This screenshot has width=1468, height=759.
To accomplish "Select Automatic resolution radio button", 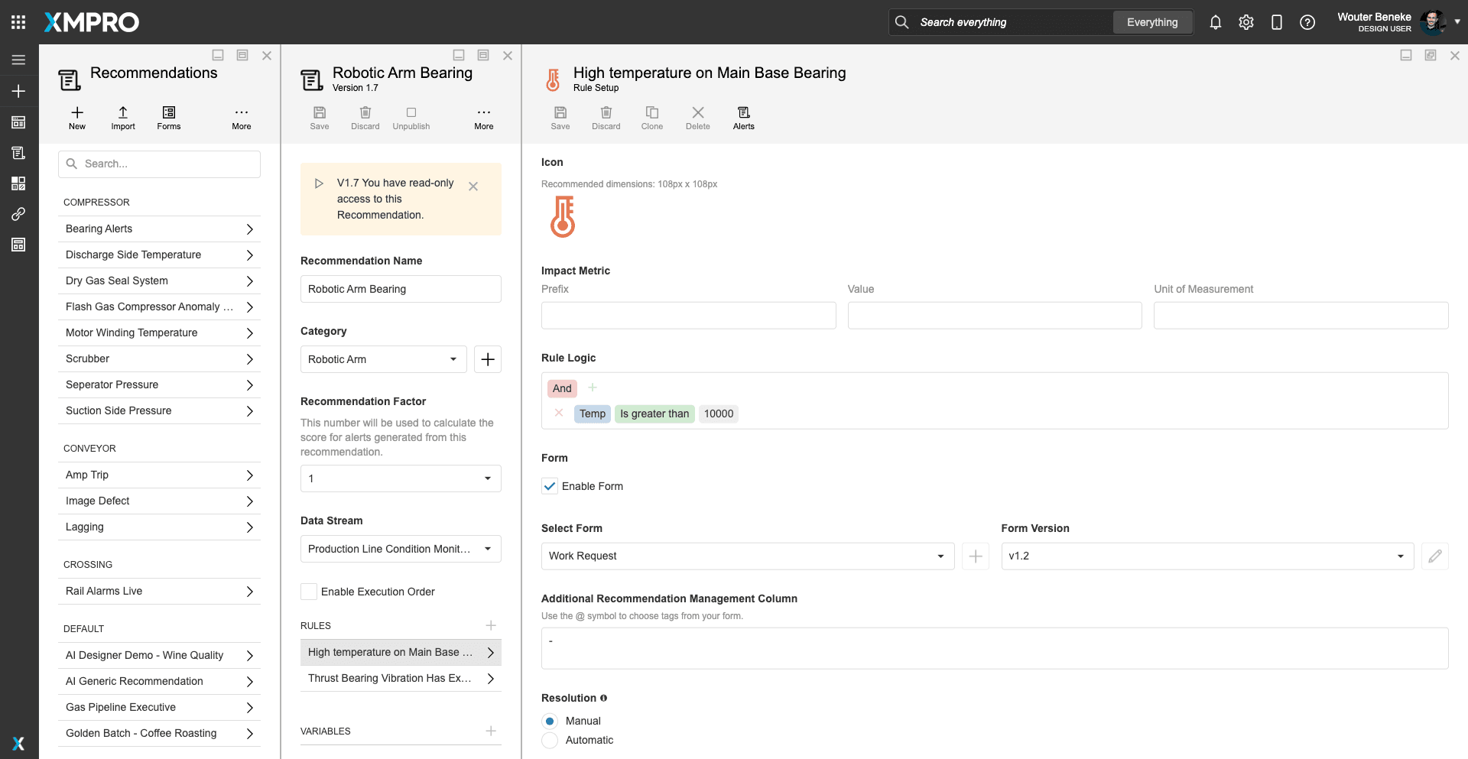I will [x=550, y=740].
